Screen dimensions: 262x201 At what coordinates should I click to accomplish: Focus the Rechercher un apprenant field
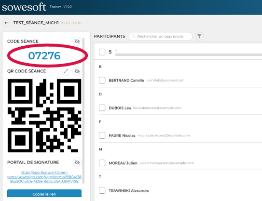(161, 37)
